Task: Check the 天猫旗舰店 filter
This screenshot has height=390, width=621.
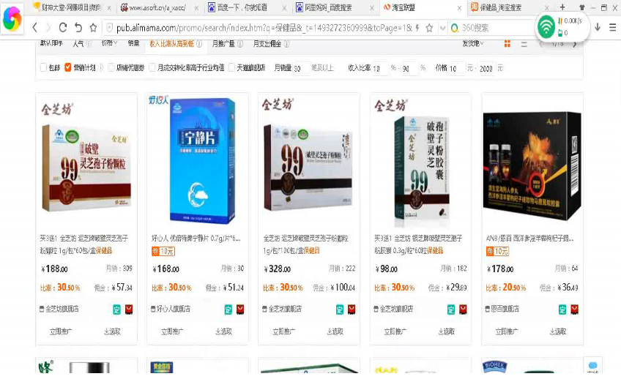Action: pyautogui.click(x=231, y=67)
